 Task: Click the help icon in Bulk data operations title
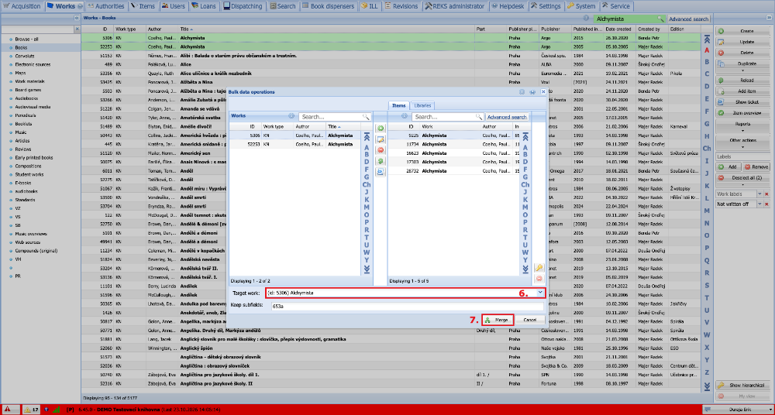pyautogui.click(x=522, y=92)
